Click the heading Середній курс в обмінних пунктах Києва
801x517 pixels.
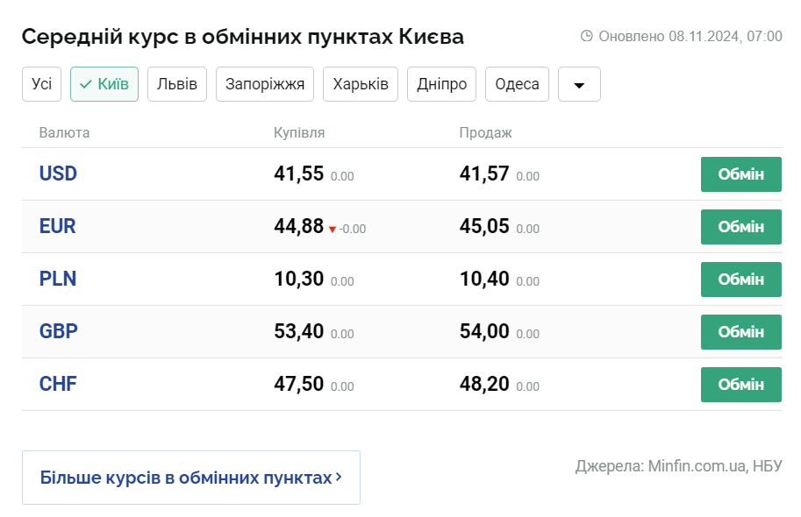[243, 37]
